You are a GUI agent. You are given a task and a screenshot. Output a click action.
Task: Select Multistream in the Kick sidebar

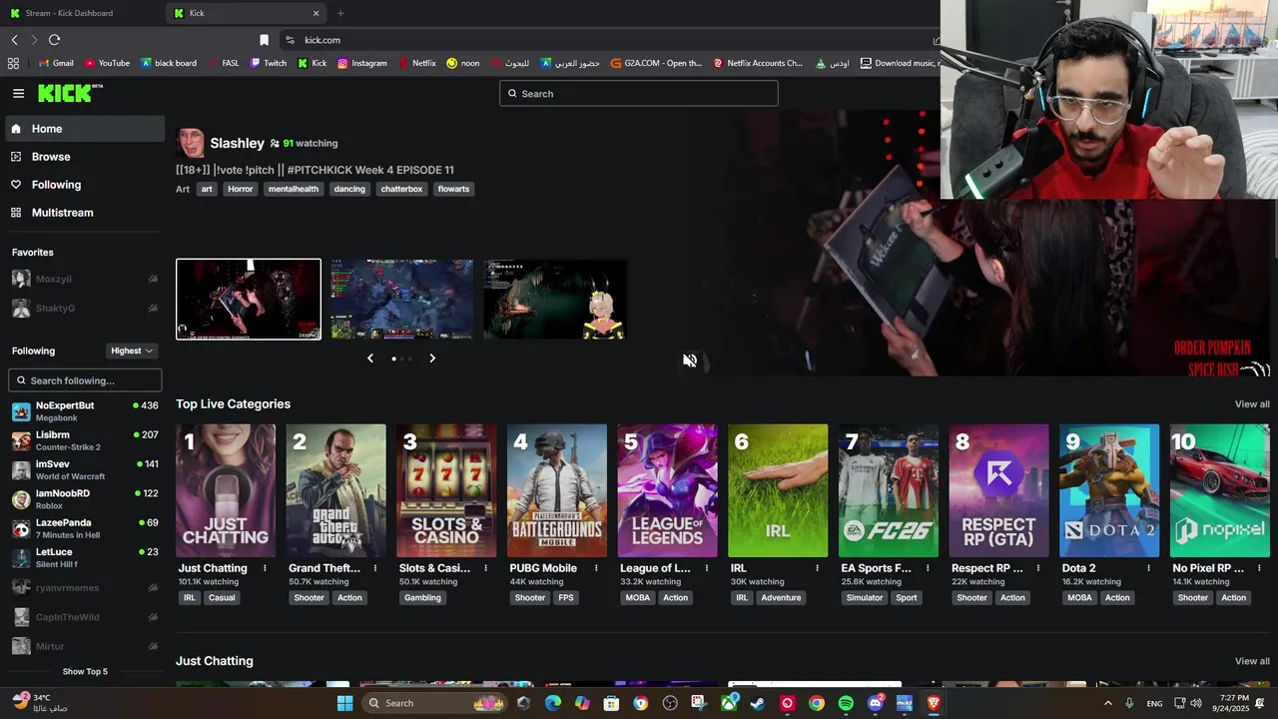[84, 213]
